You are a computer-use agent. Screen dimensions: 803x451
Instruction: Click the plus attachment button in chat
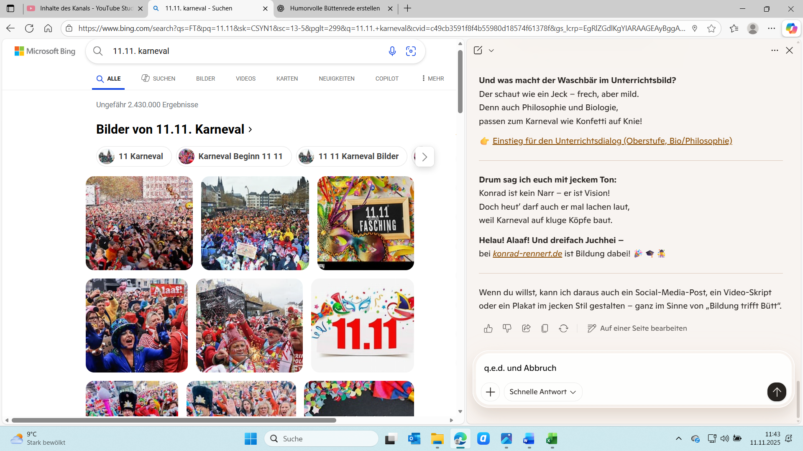pos(490,392)
